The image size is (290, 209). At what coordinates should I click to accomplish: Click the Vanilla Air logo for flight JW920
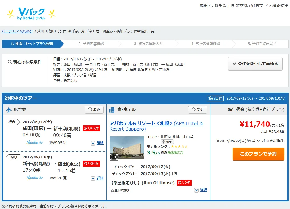[x=35, y=178]
